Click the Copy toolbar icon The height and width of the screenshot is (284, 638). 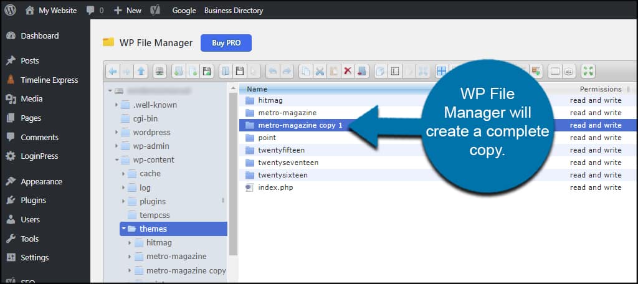(x=305, y=71)
